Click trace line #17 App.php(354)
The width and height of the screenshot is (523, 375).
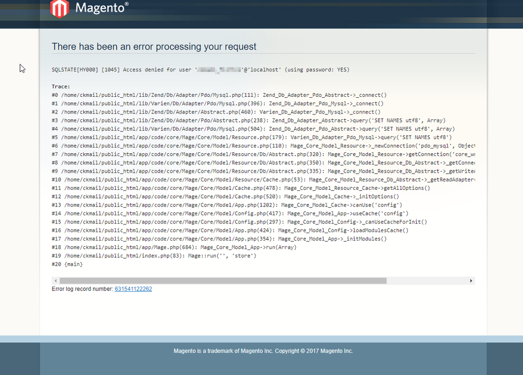click(x=219, y=239)
